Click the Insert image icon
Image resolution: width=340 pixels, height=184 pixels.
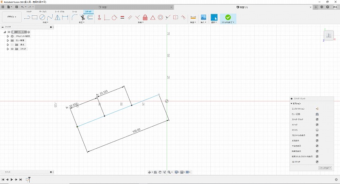[204, 17]
